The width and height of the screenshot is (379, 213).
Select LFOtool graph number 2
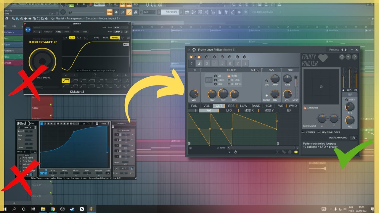point(45,123)
